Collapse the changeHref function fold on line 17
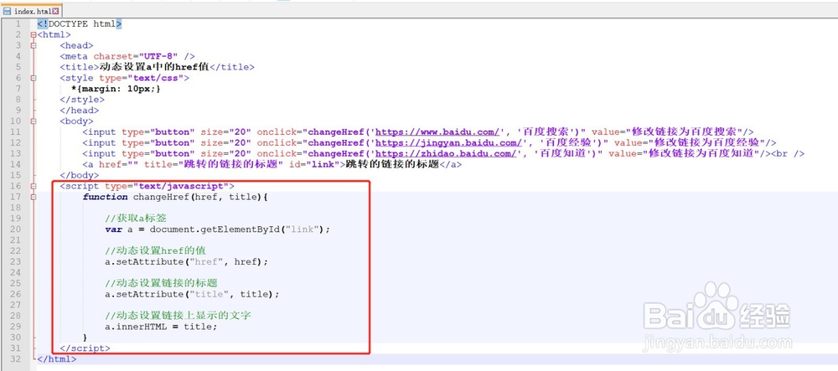This screenshot has width=838, height=371. pyautogui.click(x=34, y=197)
